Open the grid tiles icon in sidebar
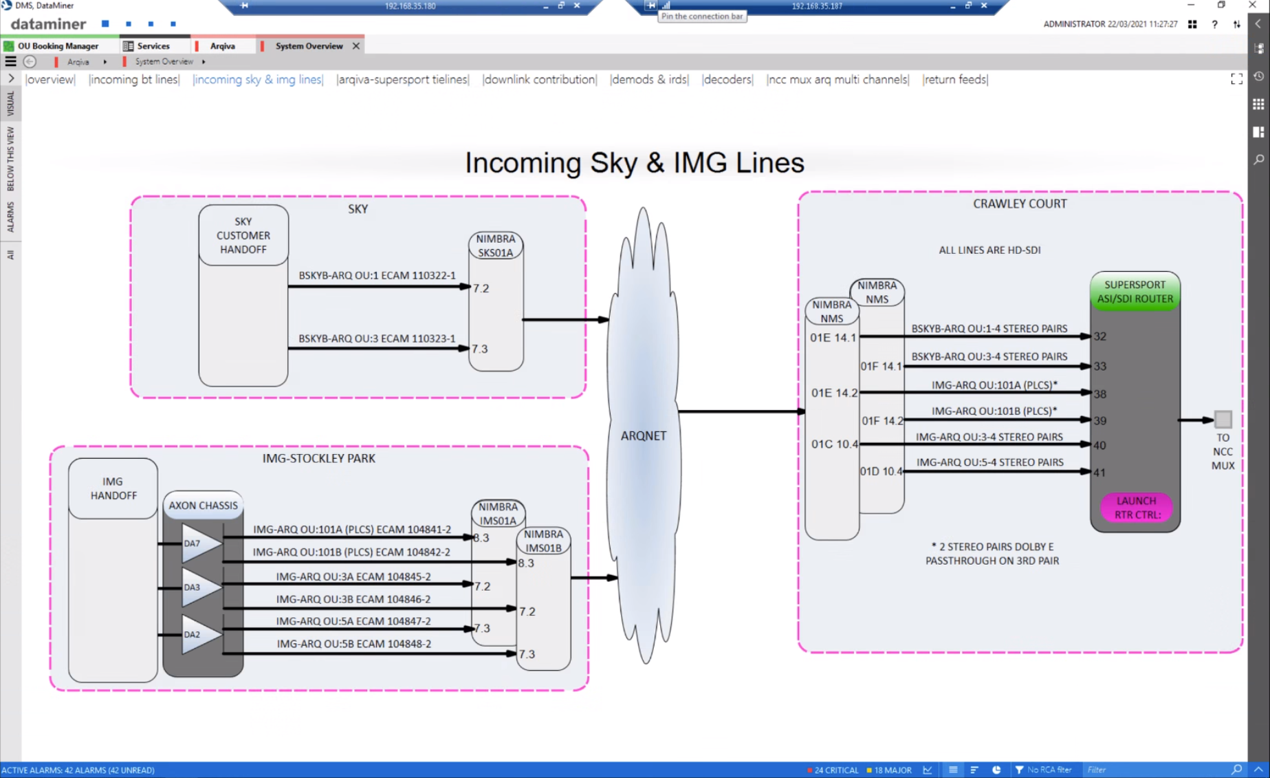 1258,104
